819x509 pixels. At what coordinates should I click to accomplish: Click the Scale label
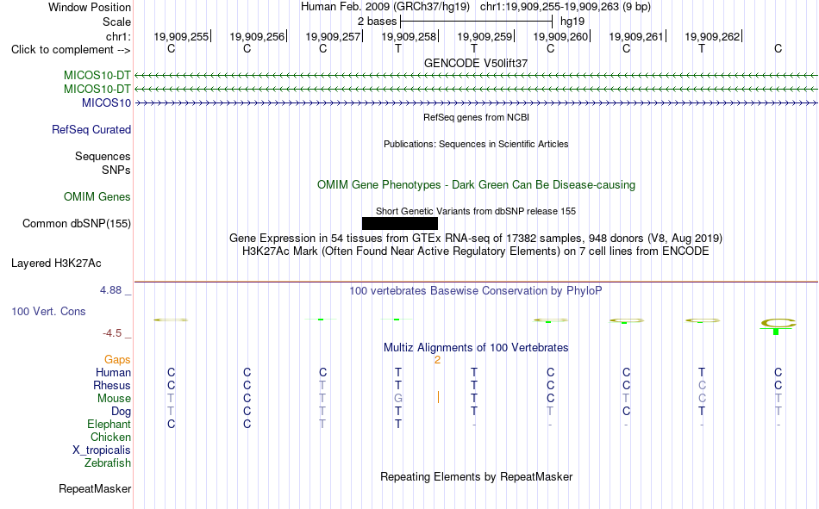(117, 22)
